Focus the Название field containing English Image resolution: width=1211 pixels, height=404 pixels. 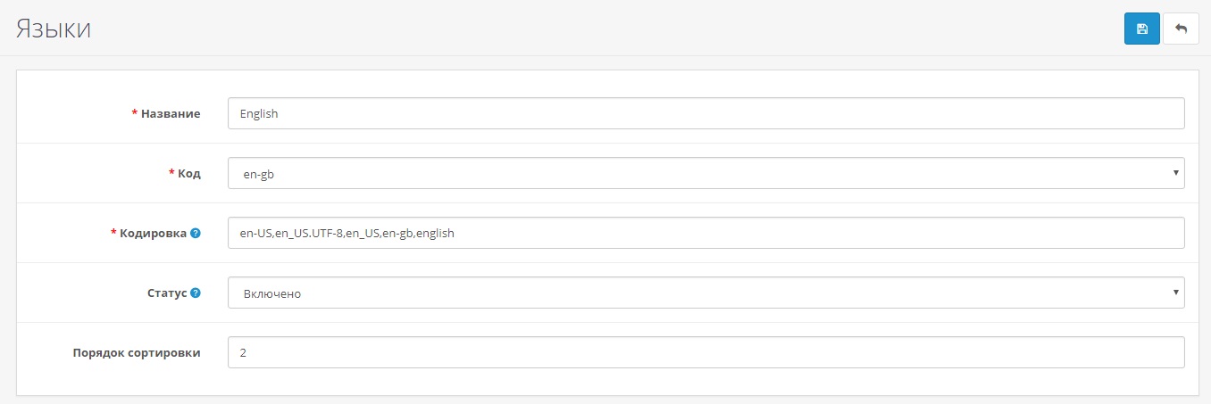[x=706, y=114]
